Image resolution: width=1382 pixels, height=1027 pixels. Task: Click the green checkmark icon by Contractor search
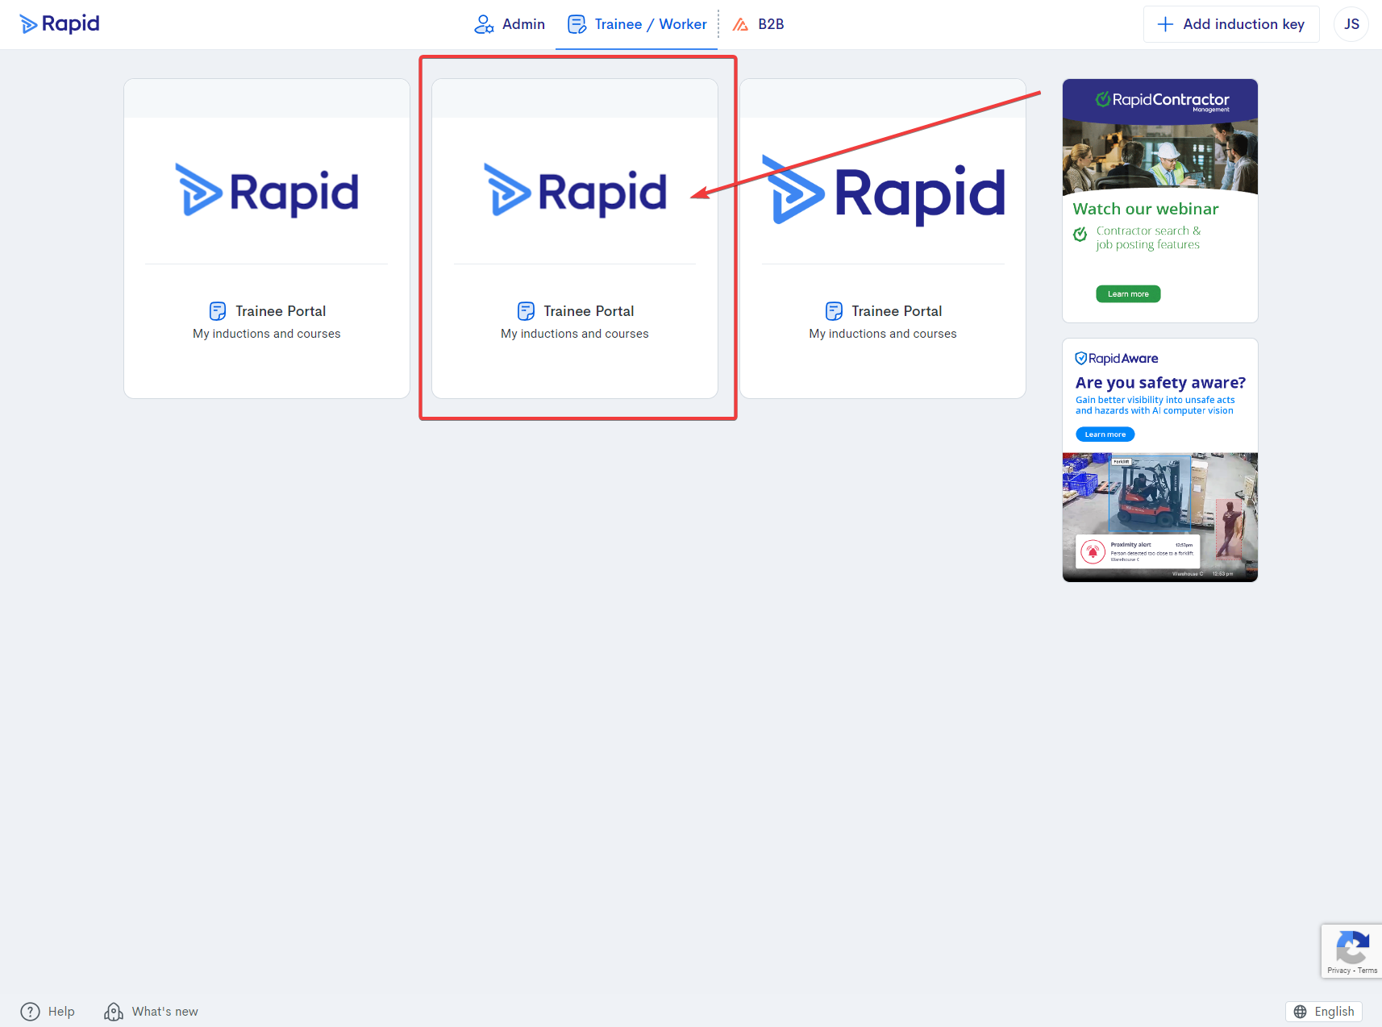(1080, 234)
